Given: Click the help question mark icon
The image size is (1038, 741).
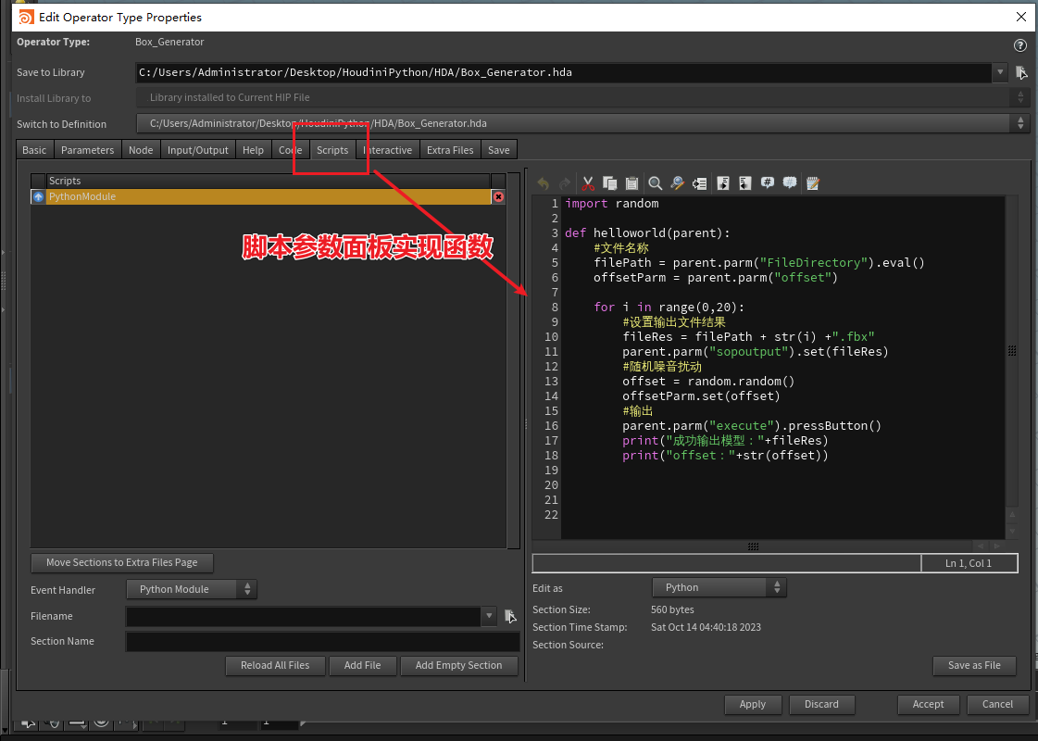Looking at the screenshot, I should [1020, 45].
